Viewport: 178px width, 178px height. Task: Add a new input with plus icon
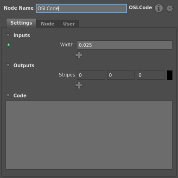79,55
